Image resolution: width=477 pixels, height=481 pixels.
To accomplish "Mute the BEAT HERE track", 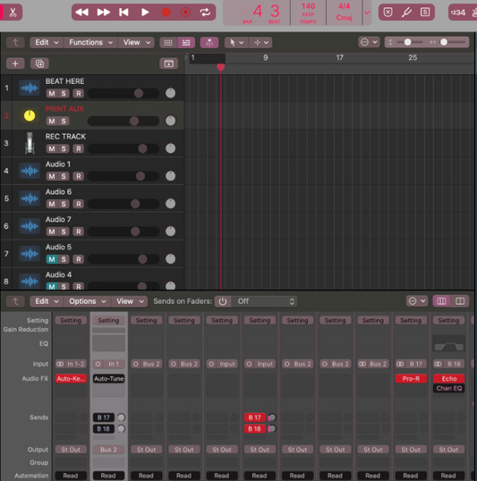I will click(x=52, y=93).
